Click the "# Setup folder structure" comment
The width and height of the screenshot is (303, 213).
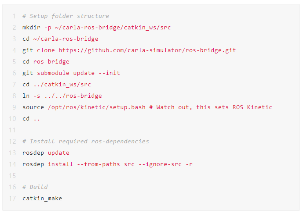[x=66, y=16]
